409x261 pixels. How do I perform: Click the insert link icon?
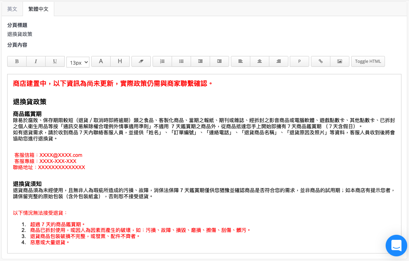pos(321,61)
